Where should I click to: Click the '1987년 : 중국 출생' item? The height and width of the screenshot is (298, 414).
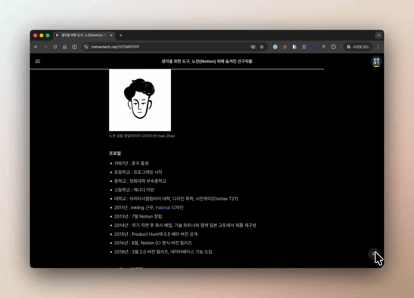coord(131,163)
